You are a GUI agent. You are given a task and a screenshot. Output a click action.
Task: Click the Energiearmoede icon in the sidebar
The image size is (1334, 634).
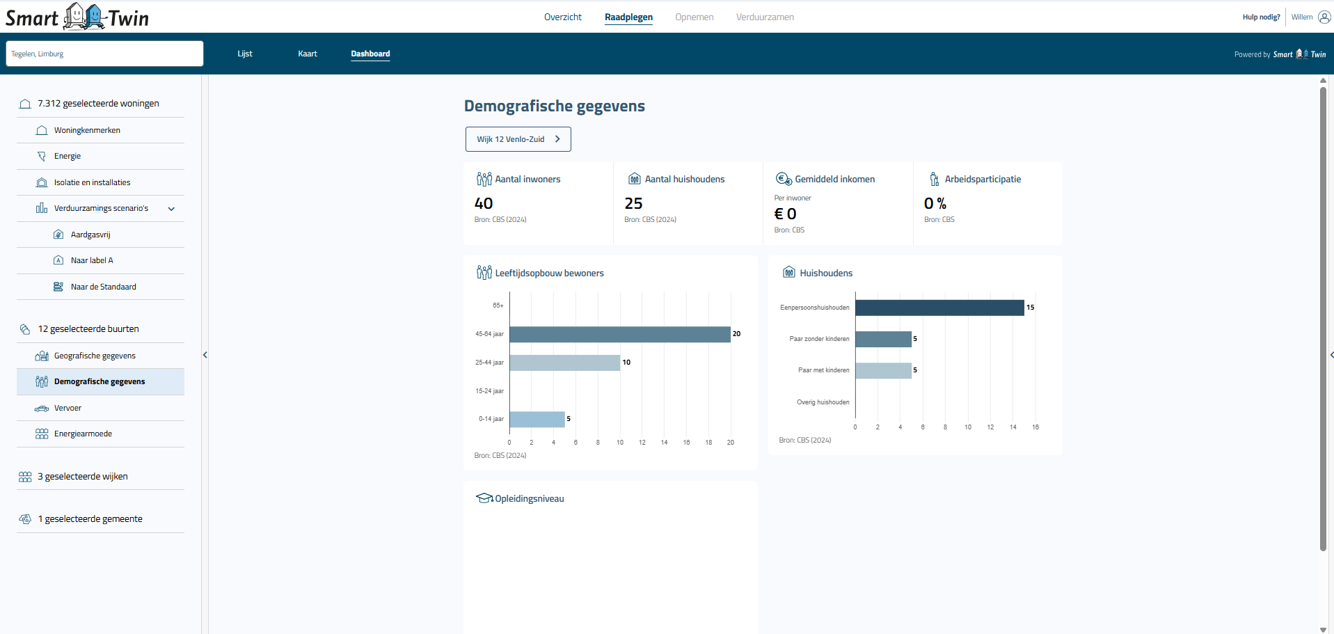pyautogui.click(x=42, y=434)
